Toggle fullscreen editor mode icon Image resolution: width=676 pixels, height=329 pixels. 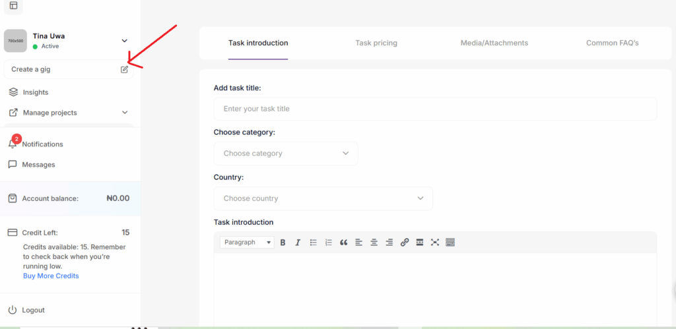point(435,243)
